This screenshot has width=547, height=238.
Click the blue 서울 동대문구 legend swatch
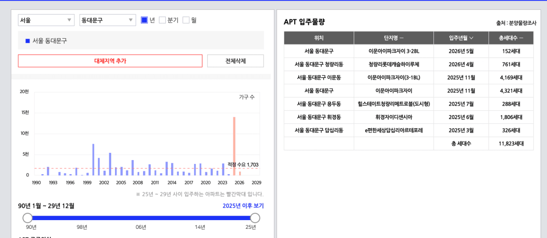(x=28, y=41)
